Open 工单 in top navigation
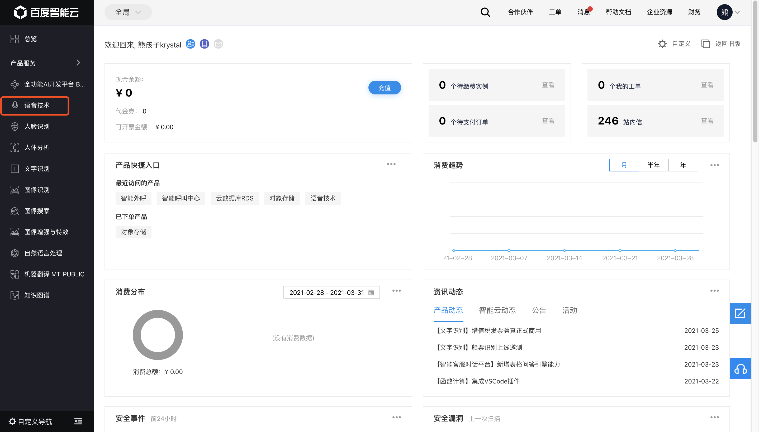Screen dimensions: 759x432 pyautogui.click(x=555, y=12)
